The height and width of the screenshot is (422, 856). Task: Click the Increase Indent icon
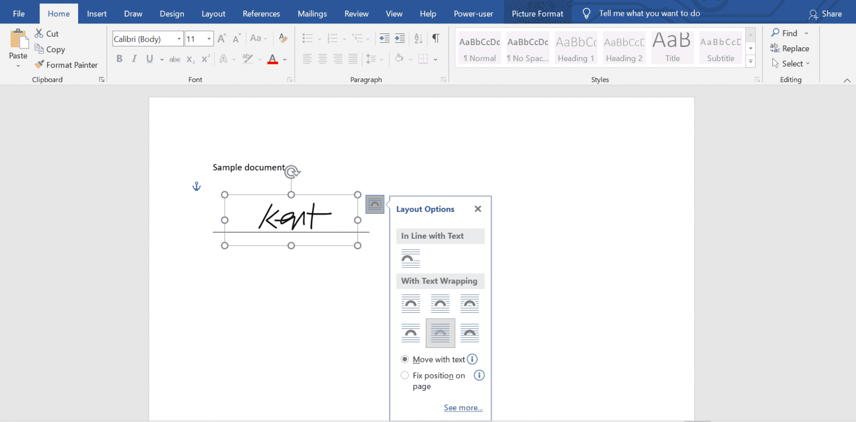[400, 38]
